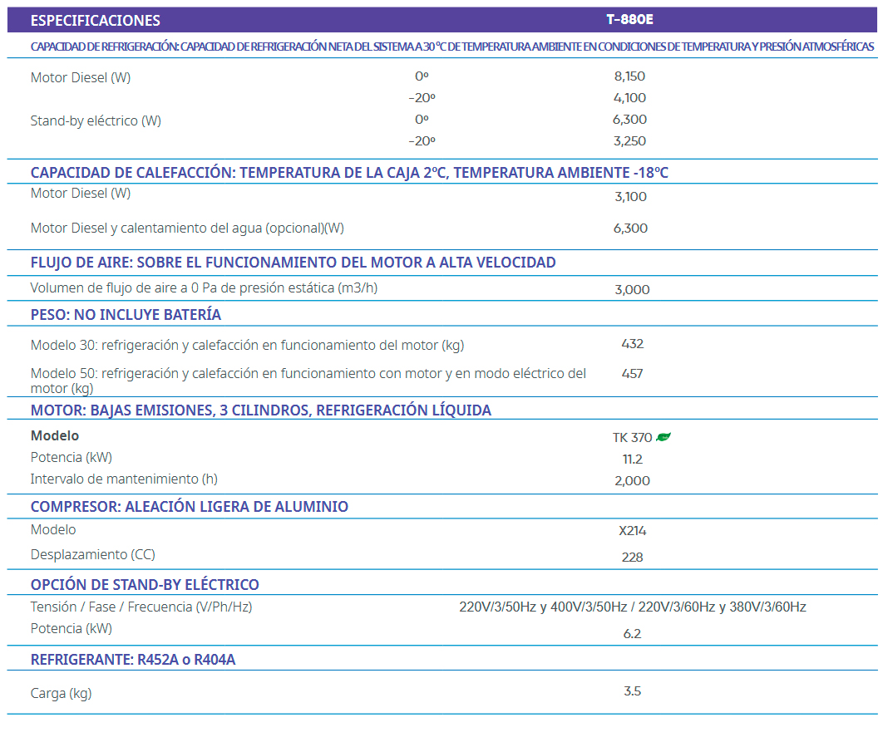Click the Modelo 30 weight value 432
The image size is (888, 742).
[x=632, y=344]
